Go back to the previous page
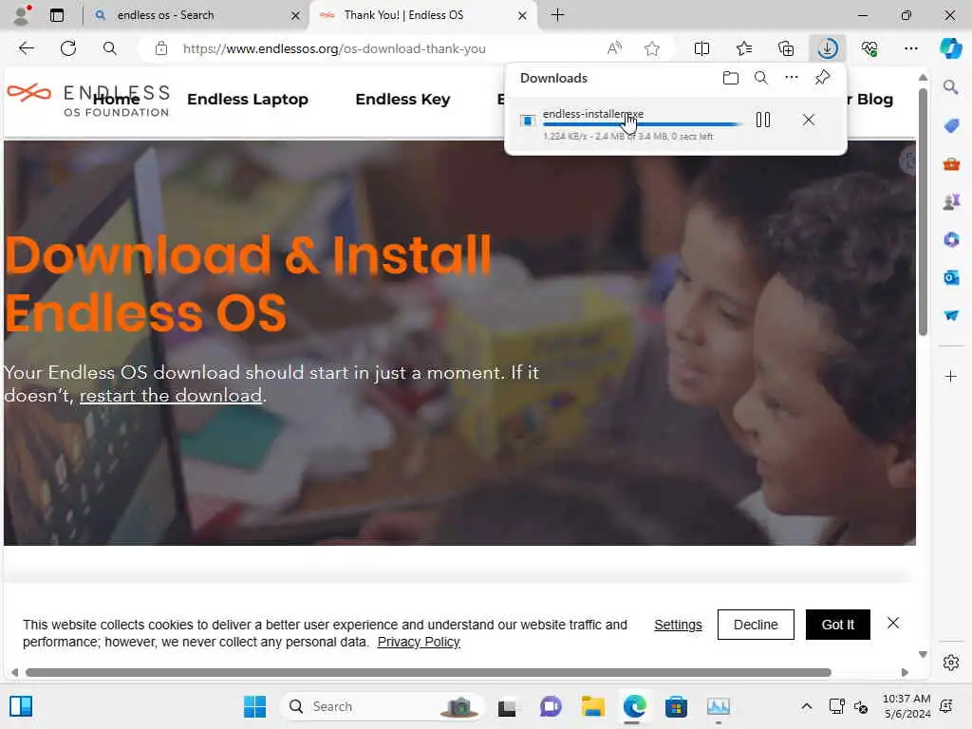 [x=26, y=48]
